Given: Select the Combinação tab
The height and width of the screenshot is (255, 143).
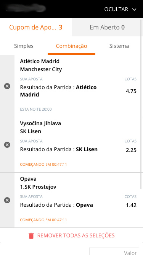Looking at the screenshot, I should (71, 46).
